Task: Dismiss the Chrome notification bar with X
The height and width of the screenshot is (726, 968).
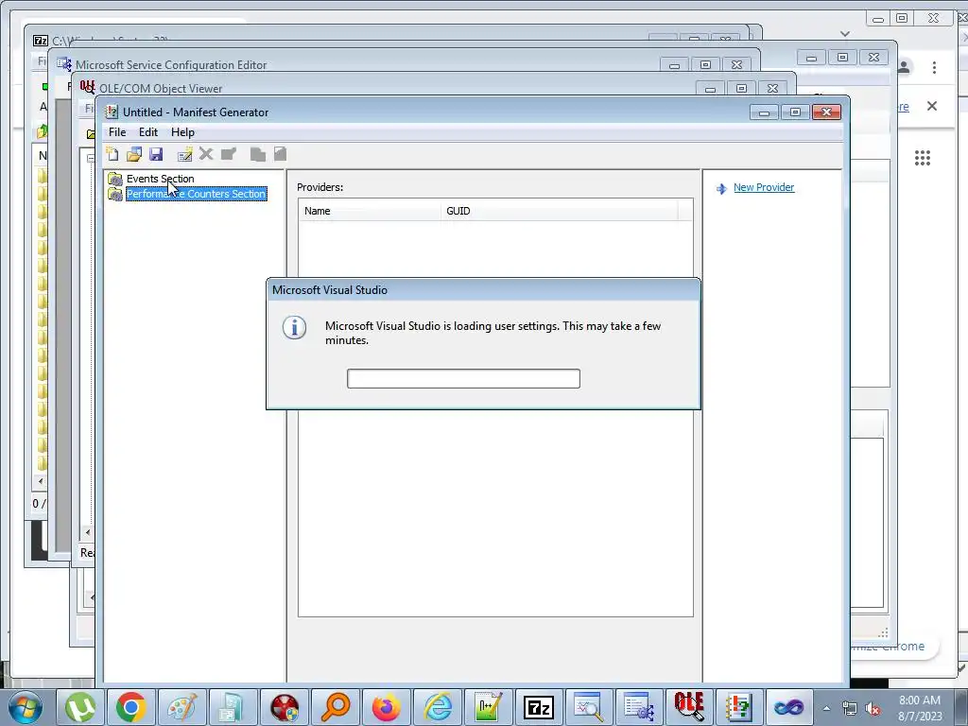Action: click(x=931, y=106)
